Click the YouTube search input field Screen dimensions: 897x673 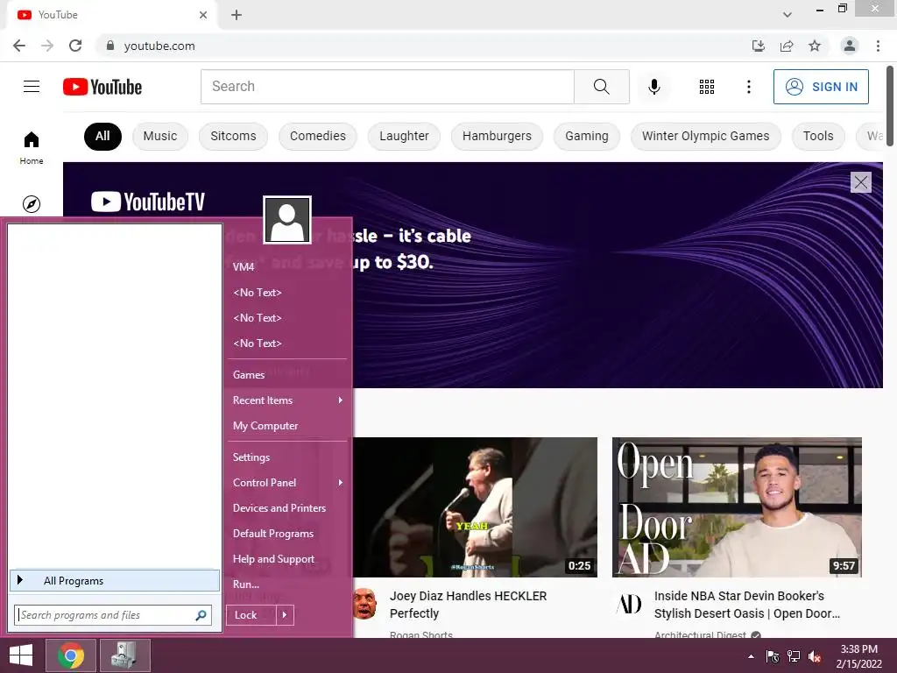point(387,87)
